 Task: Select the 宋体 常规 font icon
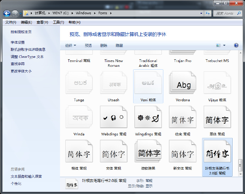(x=114, y=151)
